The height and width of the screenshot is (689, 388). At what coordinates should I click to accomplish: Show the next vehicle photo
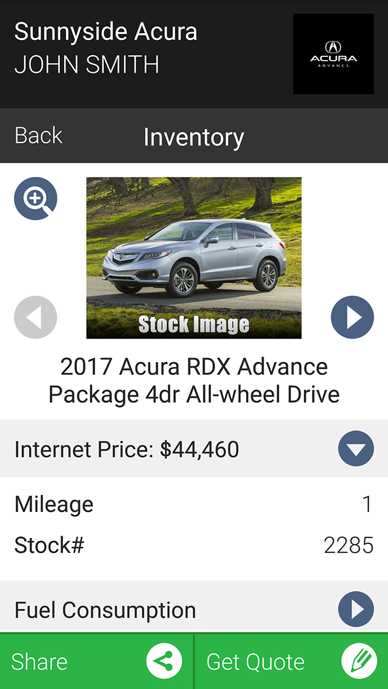(352, 317)
